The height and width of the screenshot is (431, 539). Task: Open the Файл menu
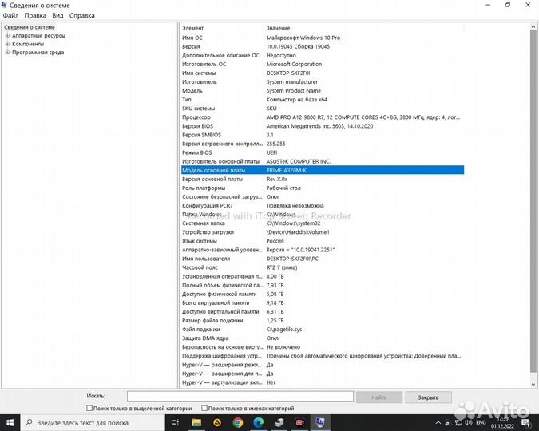[10, 15]
